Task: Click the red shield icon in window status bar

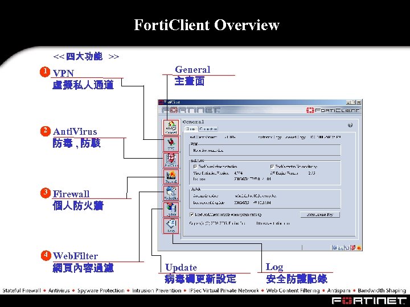Action: click(353, 247)
